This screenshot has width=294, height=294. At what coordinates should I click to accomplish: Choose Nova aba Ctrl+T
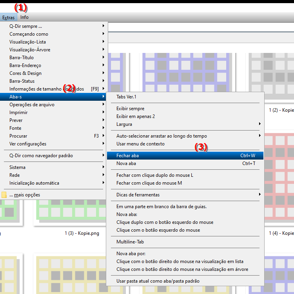[x=185, y=163]
